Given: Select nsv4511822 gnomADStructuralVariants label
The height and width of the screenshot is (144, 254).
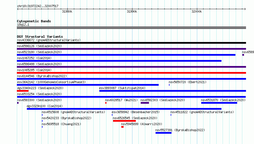Looking at the screenshot, I should (202, 112).
